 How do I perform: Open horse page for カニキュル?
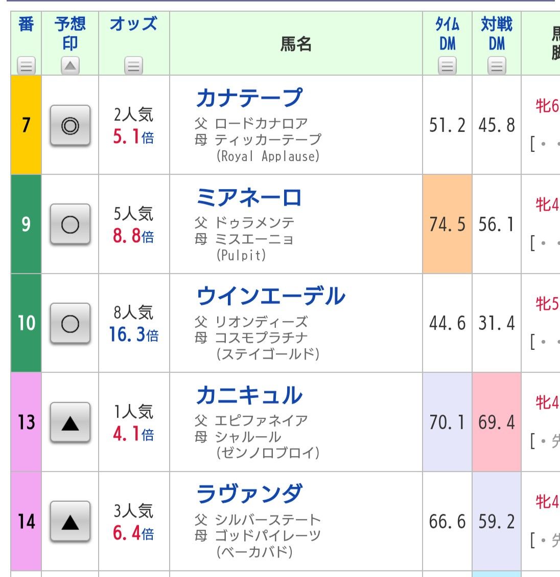(249, 395)
